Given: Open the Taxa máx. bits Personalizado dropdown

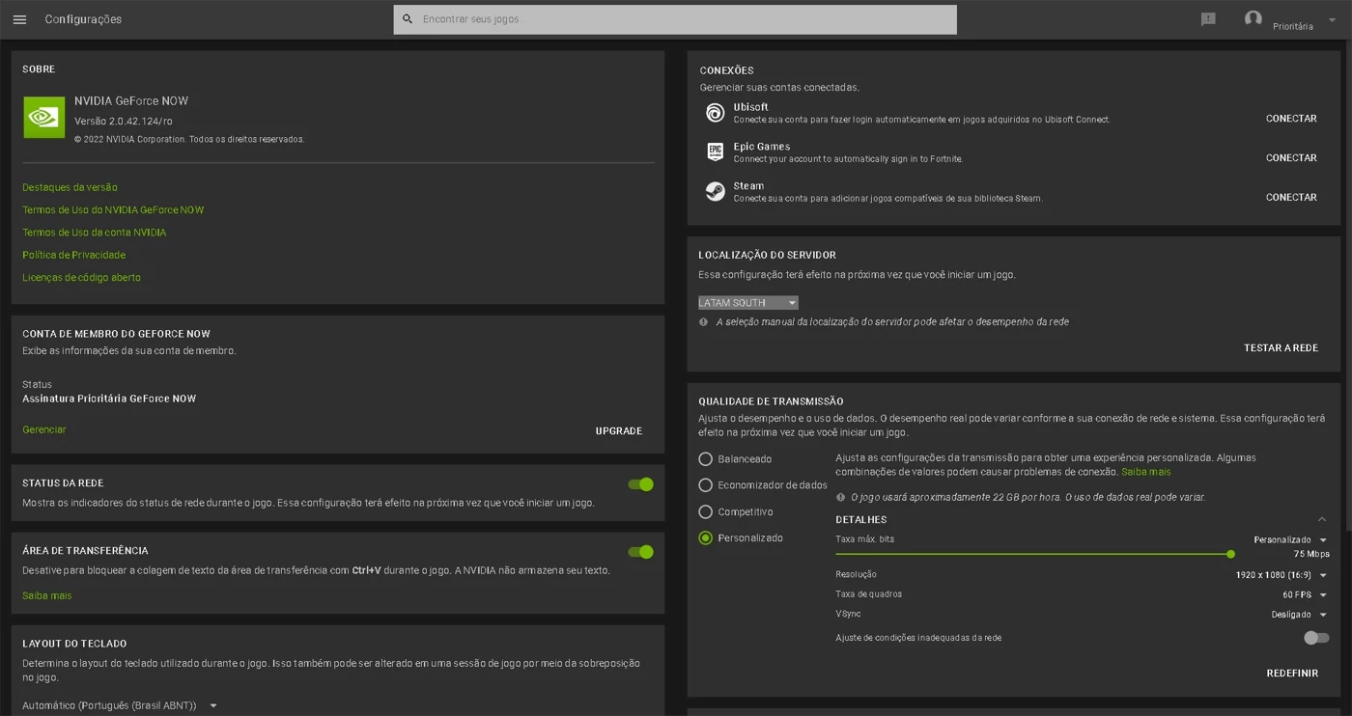Looking at the screenshot, I should click(1290, 540).
